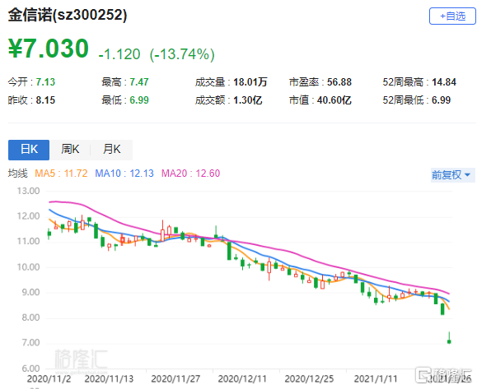Click the 2020/11/2 date axis label
The height and width of the screenshot is (389, 477).
point(49,379)
